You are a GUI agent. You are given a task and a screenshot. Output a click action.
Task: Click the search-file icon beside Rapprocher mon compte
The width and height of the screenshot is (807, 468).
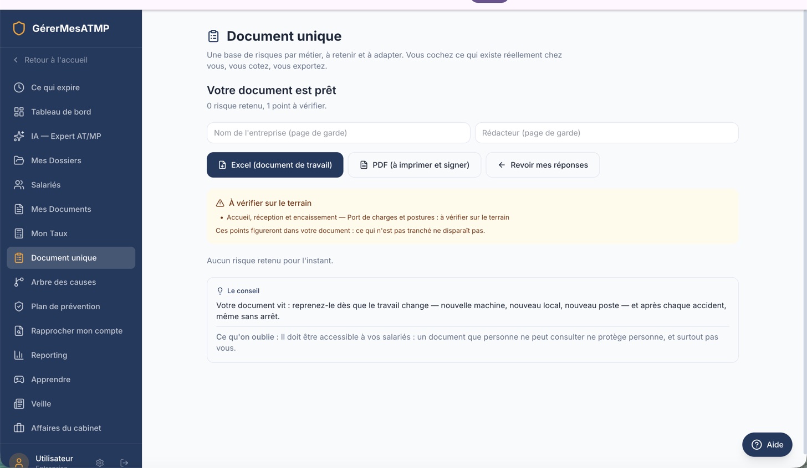click(19, 331)
